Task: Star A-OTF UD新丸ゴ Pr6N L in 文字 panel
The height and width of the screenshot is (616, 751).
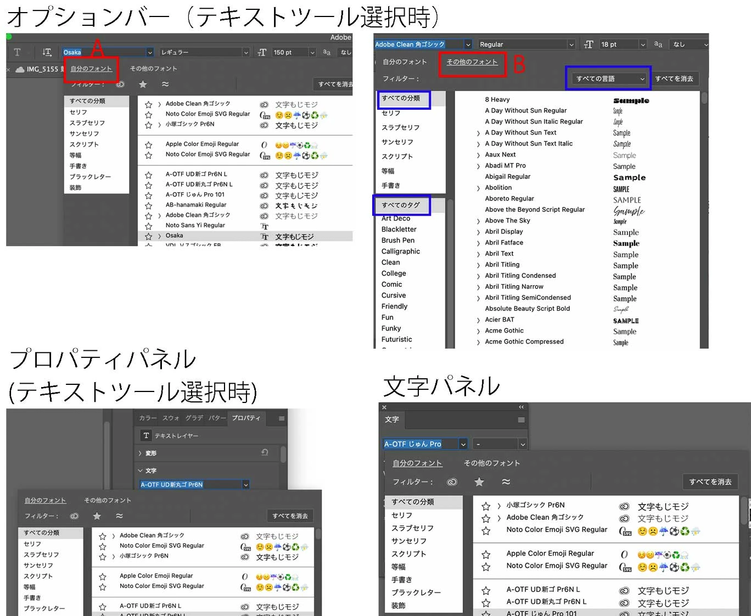Action: click(486, 603)
